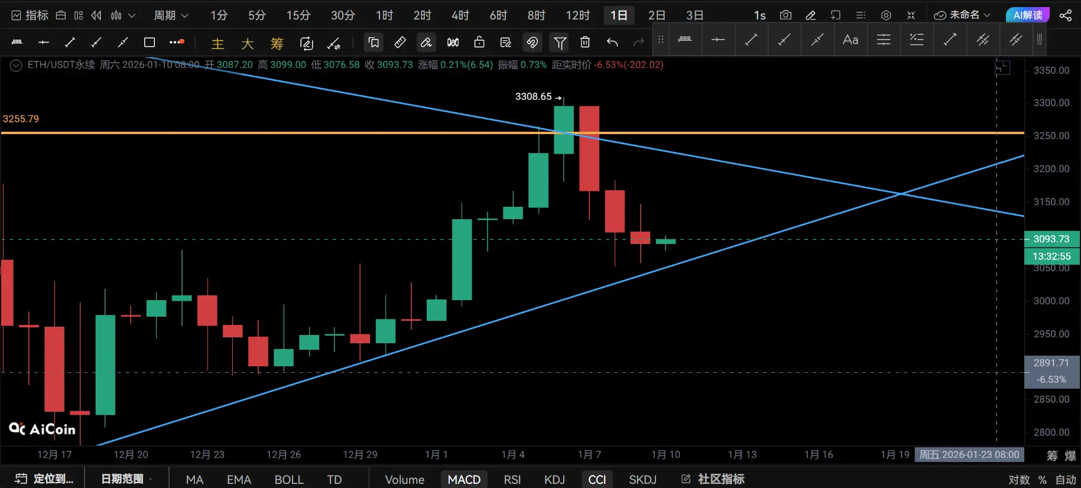Screen dimensions: 1081x488
Task: Switch to the 12时 timeframe
Action: (577, 15)
